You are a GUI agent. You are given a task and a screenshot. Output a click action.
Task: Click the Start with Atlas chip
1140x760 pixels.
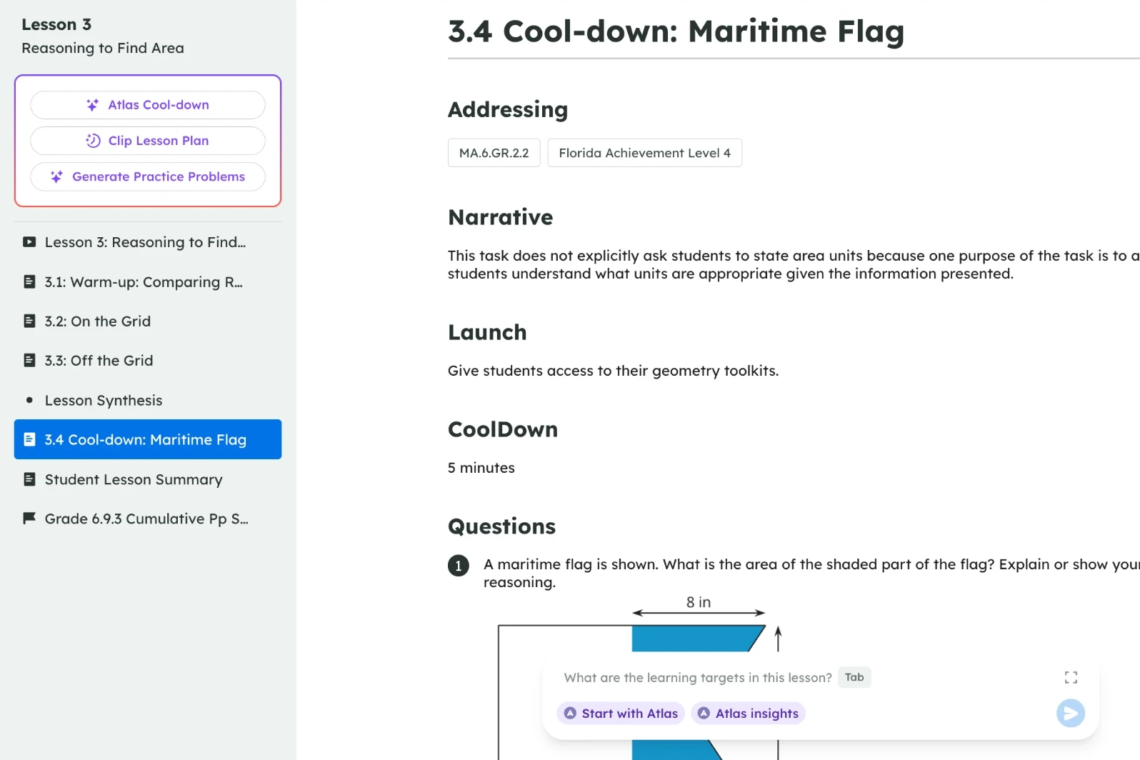pyautogui.click(x=621, y=713)
